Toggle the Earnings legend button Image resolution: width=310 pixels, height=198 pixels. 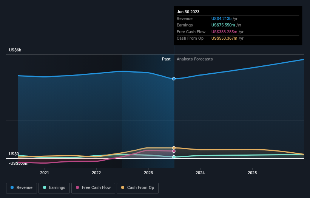click(54, 188)
